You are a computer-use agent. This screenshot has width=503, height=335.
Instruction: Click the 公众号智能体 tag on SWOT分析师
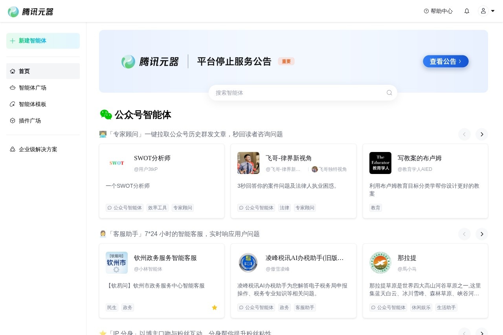[125, 208]
